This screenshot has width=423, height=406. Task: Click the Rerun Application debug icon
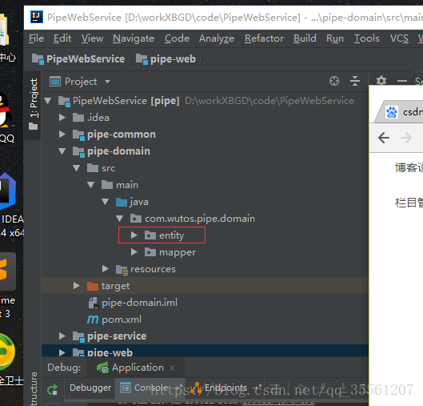[x=53, y=389]
